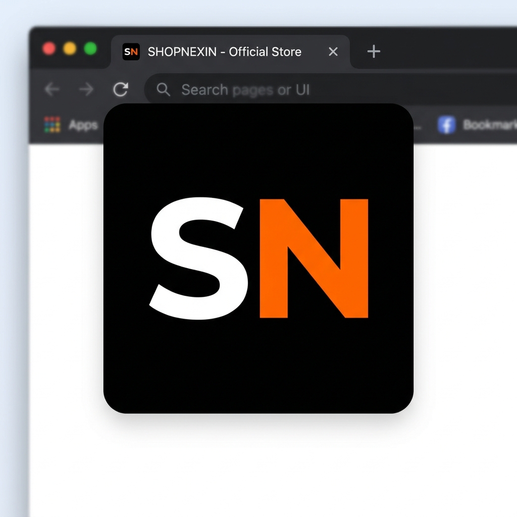Click the forward navigation arrow
This screenshot has width=517, height=517.
tap(86, 90)
